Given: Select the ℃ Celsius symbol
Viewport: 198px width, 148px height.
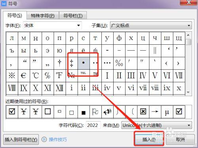Looking at the screenshot, I should (x=36, y=76).
